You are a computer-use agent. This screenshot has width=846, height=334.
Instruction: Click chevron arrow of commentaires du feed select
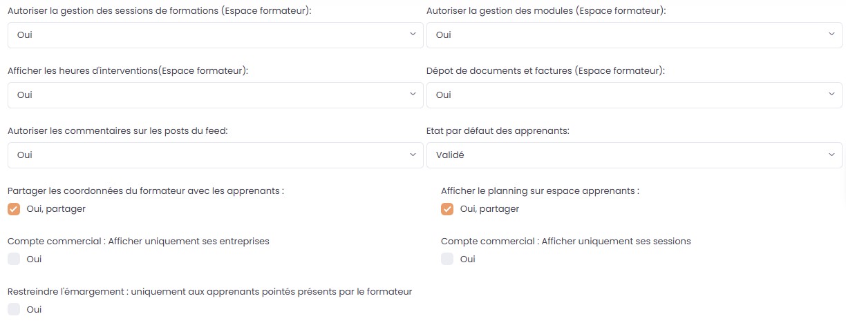(x=413, y=154)
